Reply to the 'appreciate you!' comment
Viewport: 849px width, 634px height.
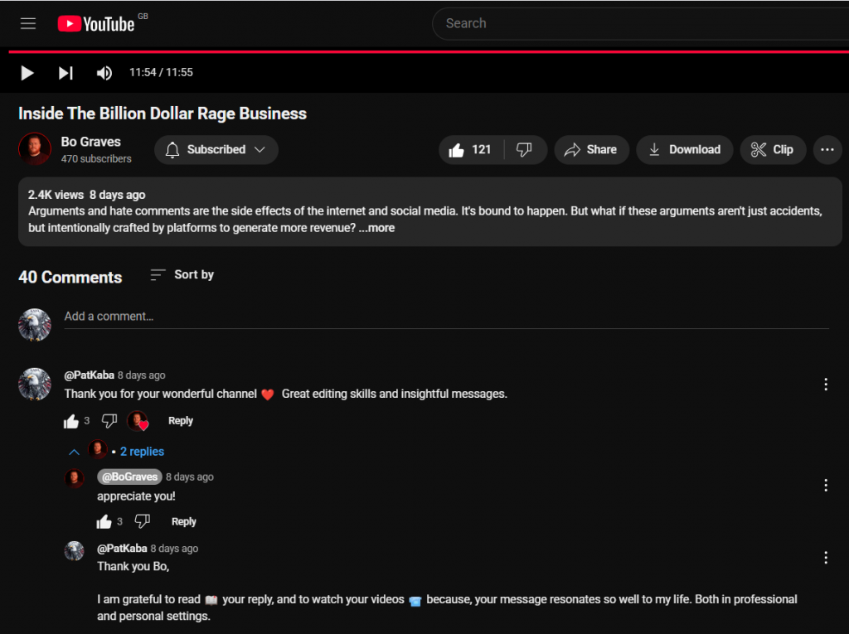pyautogui.click(x=183, y=522)
